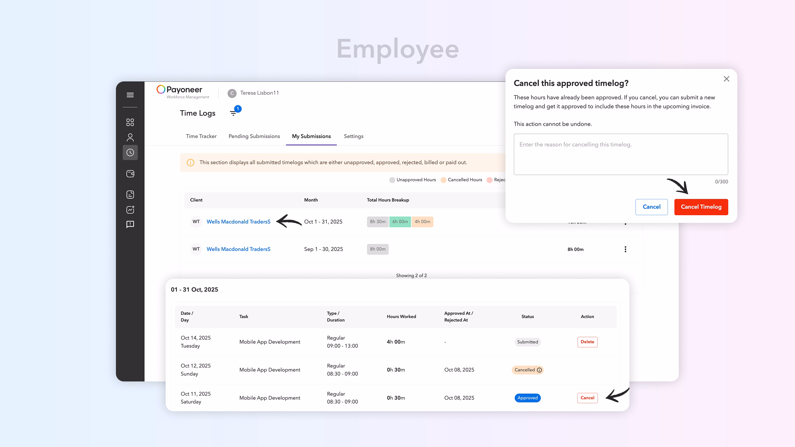Open the Time Logs clock icon
The height and width of the screenshot is (447, 795).
pyautogui.click(x=130, y=152)
